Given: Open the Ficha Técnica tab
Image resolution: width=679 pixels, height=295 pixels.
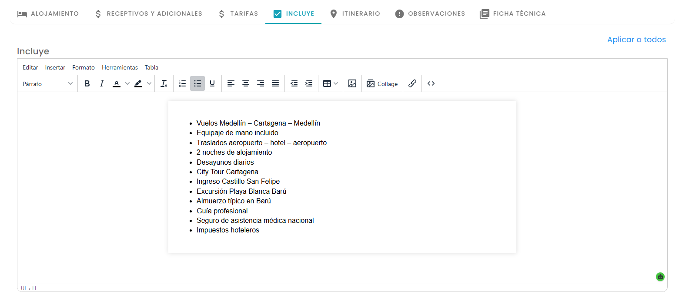Looking at the screenshot, I should point(512,13).
